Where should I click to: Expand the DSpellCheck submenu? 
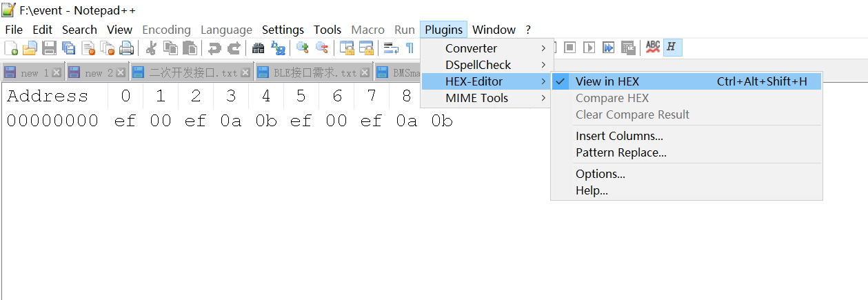pos(486,65)
